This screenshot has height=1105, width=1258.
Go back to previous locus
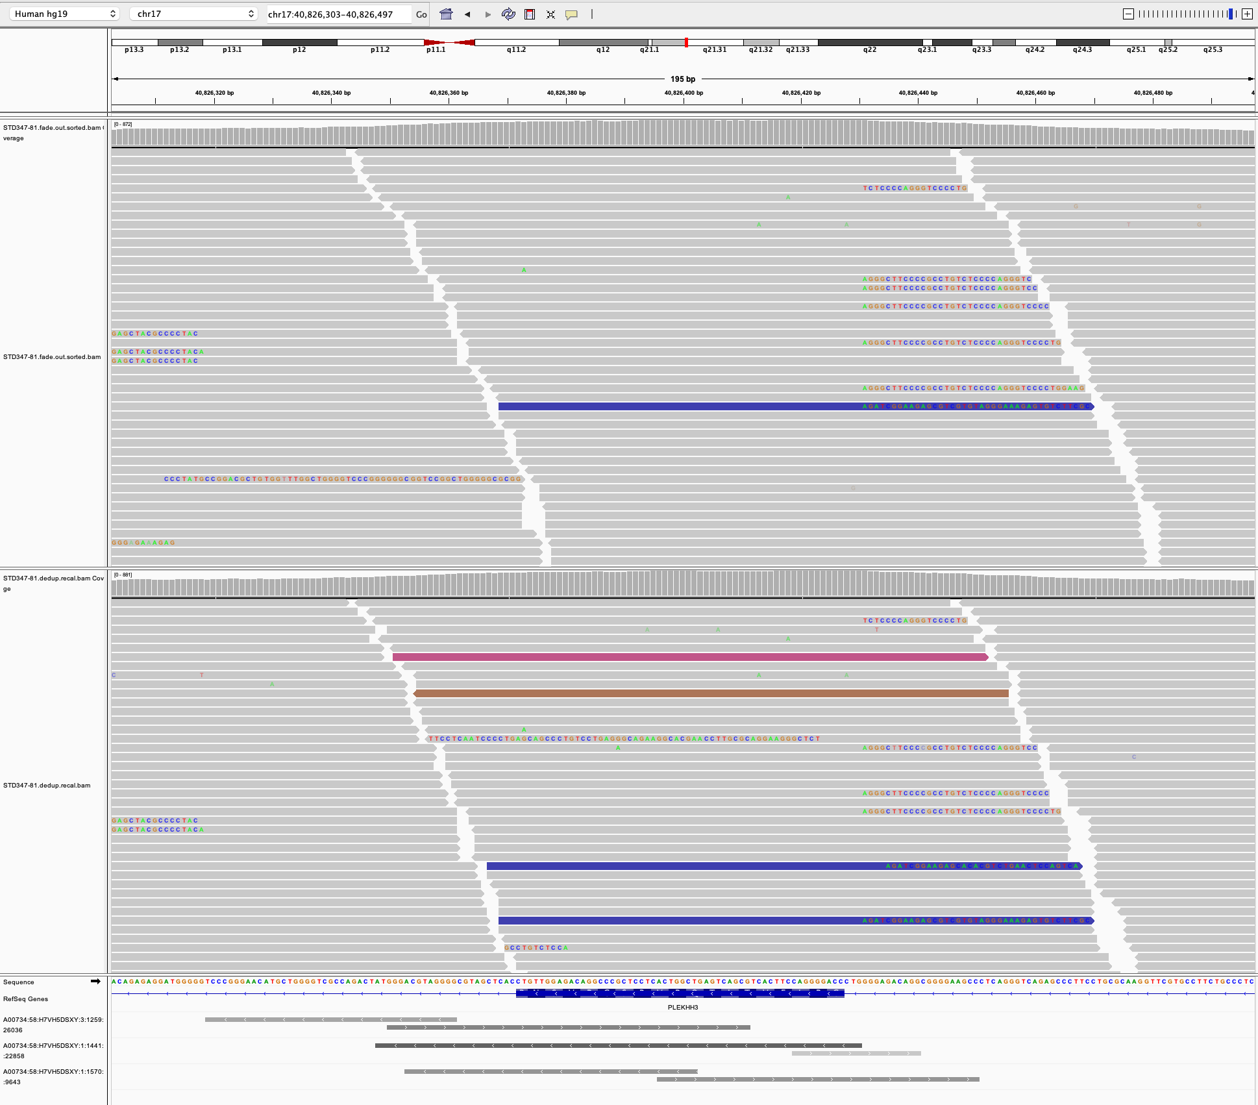(467, 14)
